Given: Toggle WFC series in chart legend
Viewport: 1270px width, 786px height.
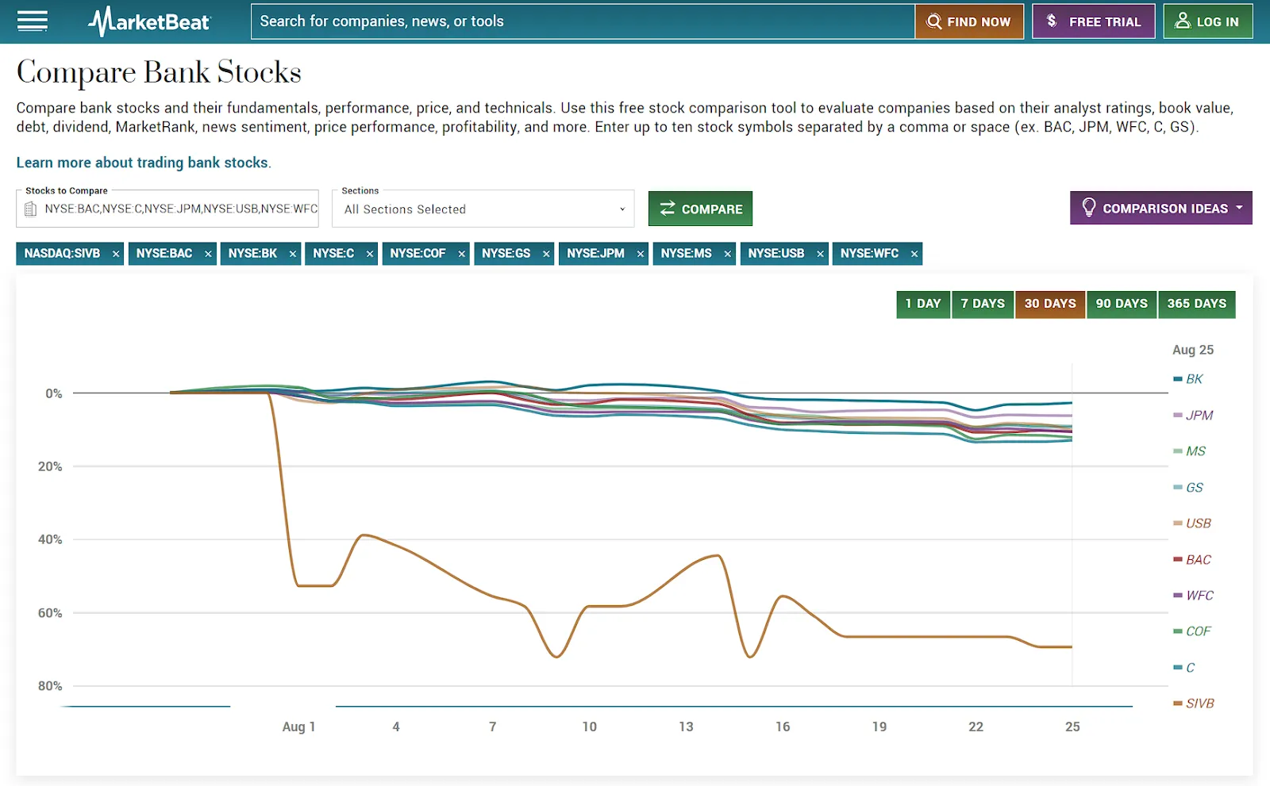Looking at the screenshot, I should click(x=1193, y=596).
